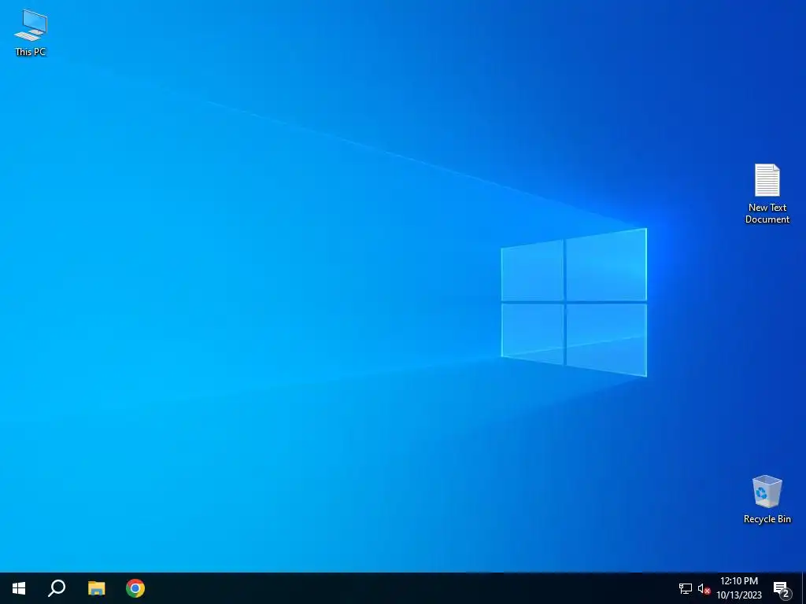
Task: Open the Windows Start menu
Action: coord(19,588)
